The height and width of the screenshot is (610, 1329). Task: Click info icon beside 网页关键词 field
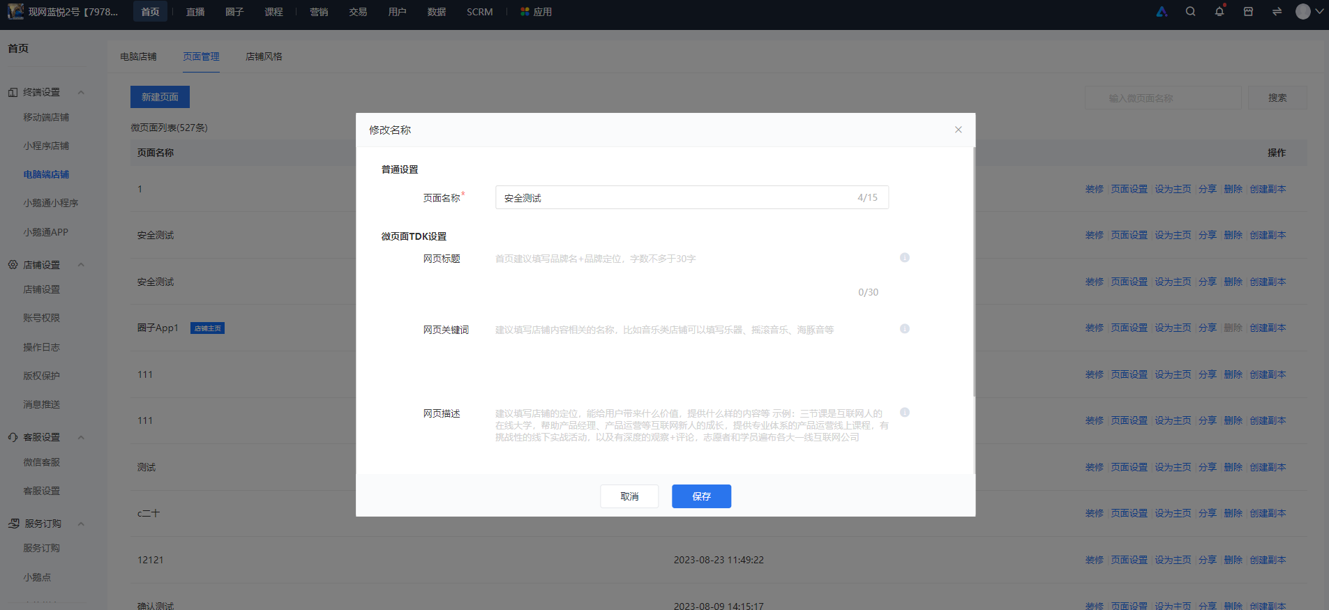tap(905, 329)
